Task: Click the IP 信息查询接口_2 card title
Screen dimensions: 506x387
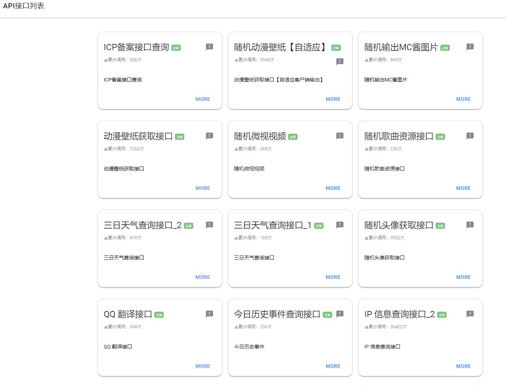Action: (400, 314)
